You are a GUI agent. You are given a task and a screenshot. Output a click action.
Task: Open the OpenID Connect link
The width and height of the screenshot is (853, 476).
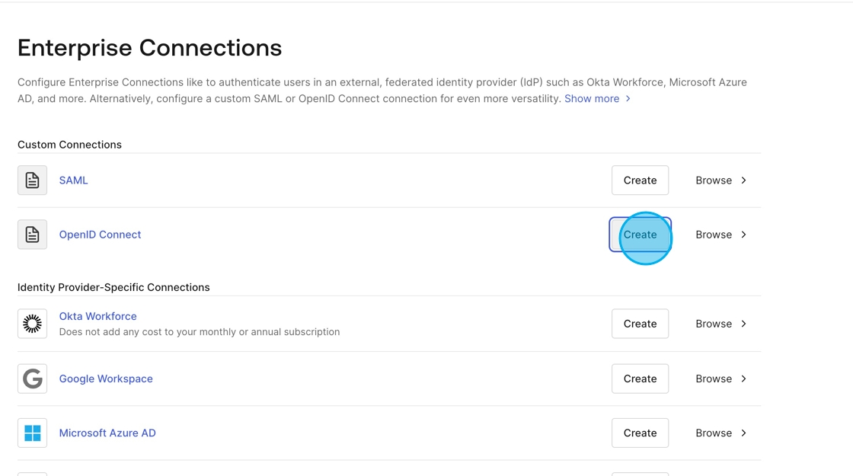pos(100,235)
